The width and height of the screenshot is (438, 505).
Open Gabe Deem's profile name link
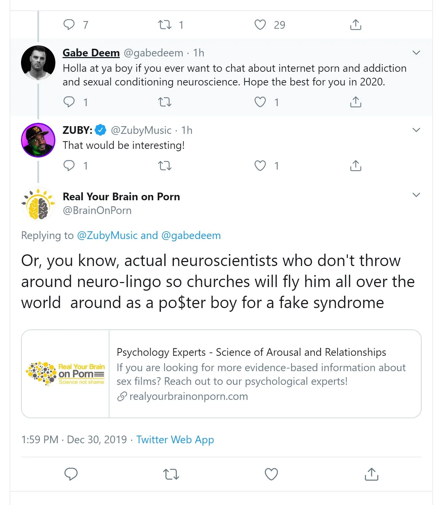click(x=91, y=53)
